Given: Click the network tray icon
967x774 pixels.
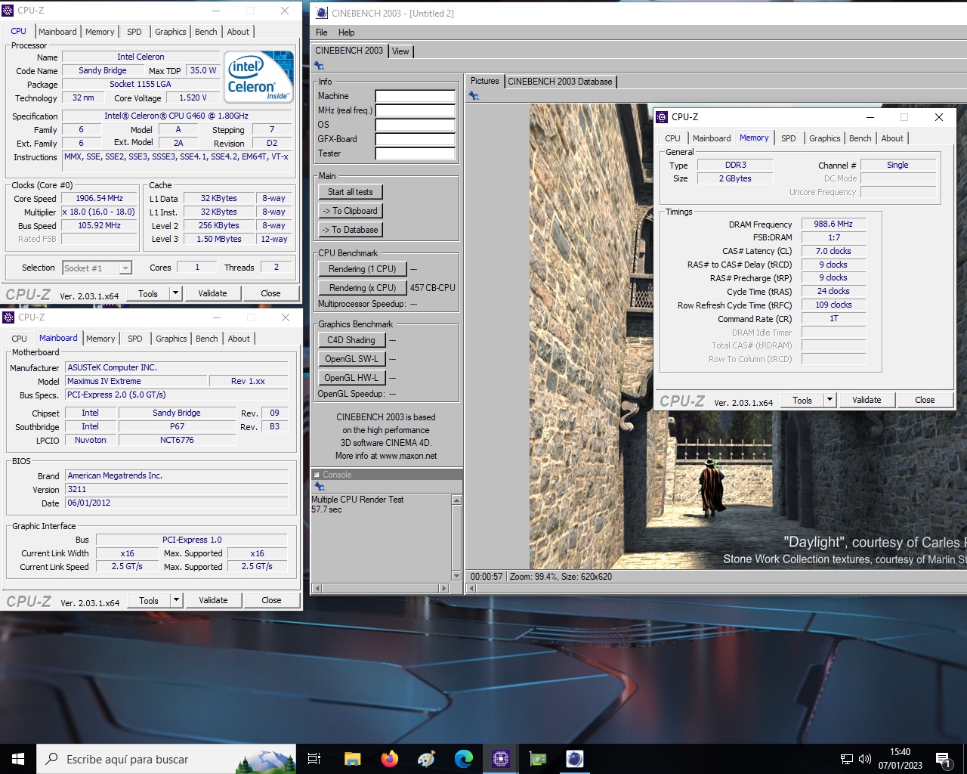Looking at the screenshot, I should [x=847, y=759].
